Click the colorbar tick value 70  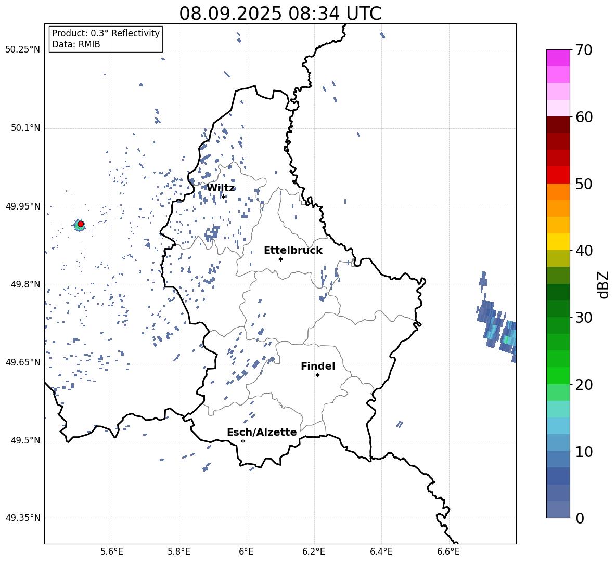coord(584,50)
